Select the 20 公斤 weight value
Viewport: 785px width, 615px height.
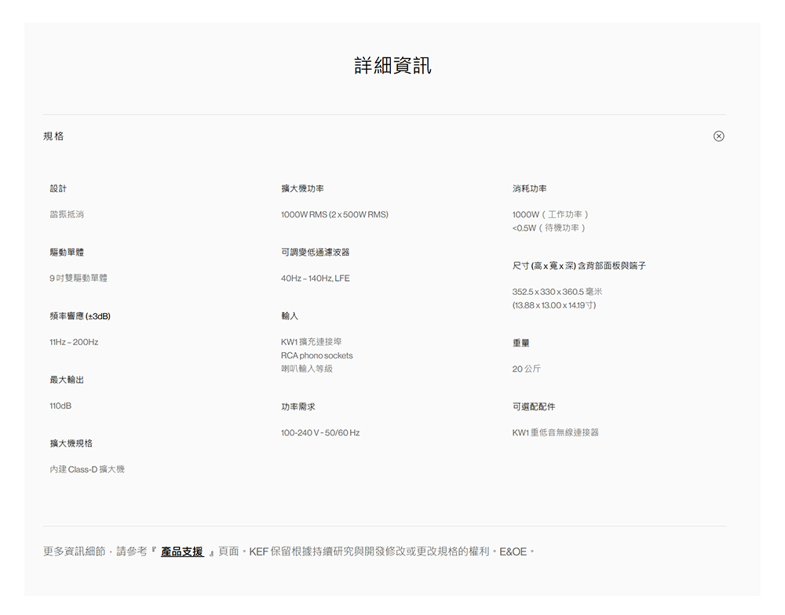click(527, 369)
